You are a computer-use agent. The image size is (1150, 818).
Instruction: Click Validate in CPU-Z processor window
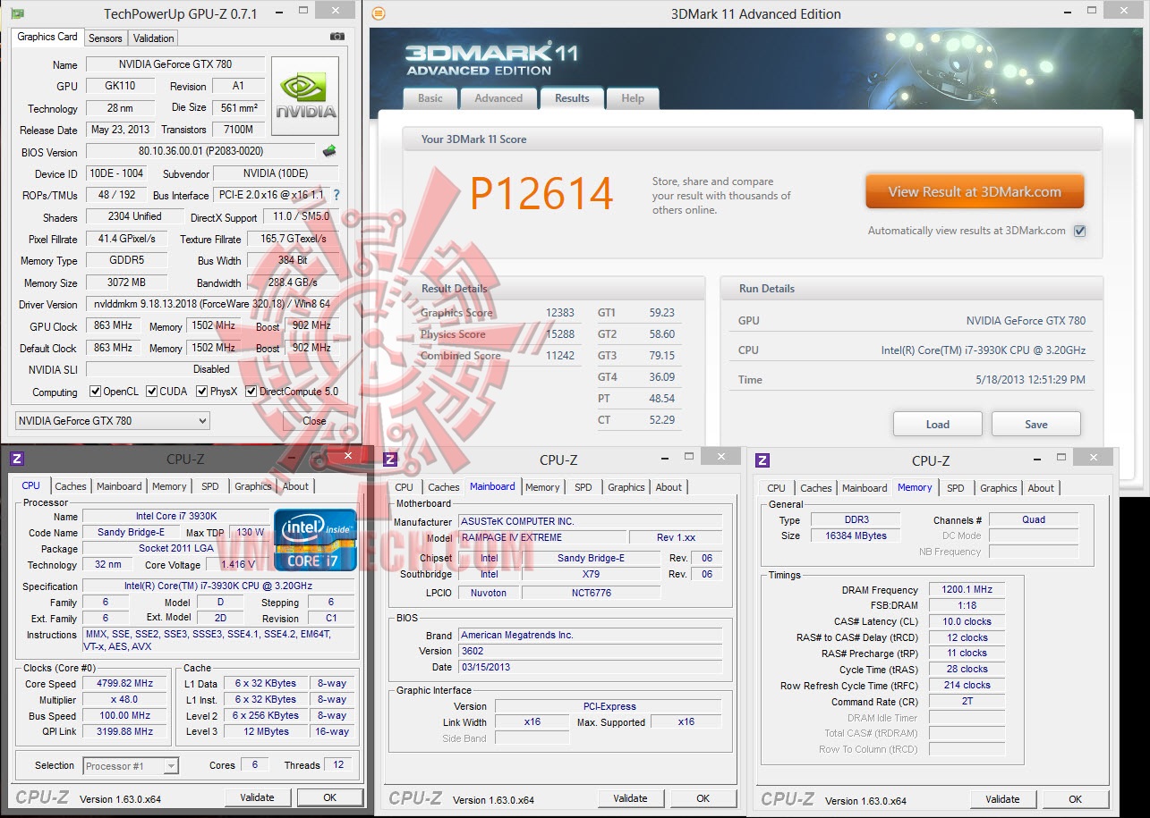pyautogui.click(x=259, y=797)
